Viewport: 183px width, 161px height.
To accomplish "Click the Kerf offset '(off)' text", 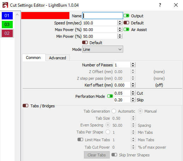I will [x=159, y=85].
